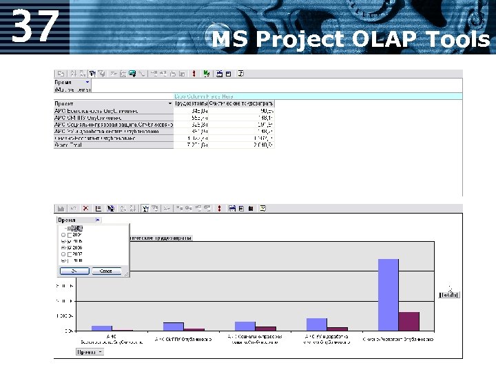The width and height of the screenshot is (496, 372).
Task: Click the Copy icon in the pivot table toolbar
Action: (x=61, y=74)
